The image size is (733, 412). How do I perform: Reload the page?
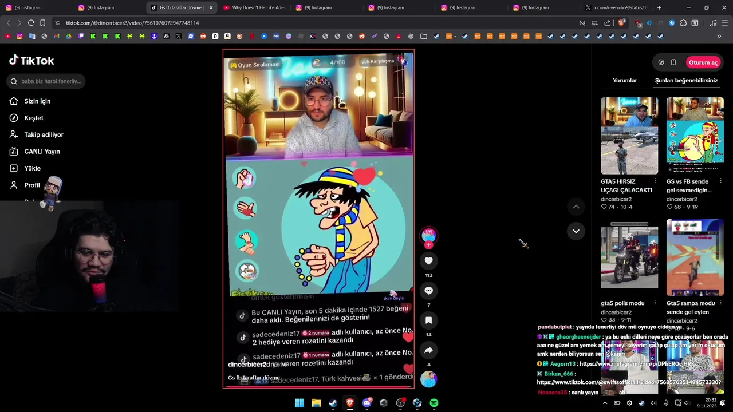31,23
